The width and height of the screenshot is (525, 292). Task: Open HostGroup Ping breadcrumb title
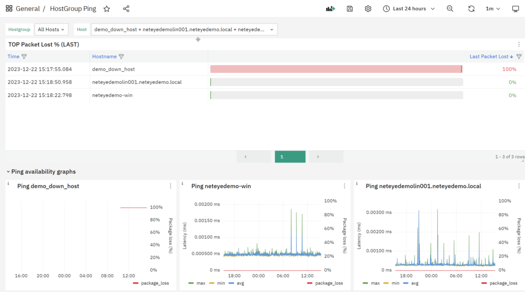click(73, 9)
